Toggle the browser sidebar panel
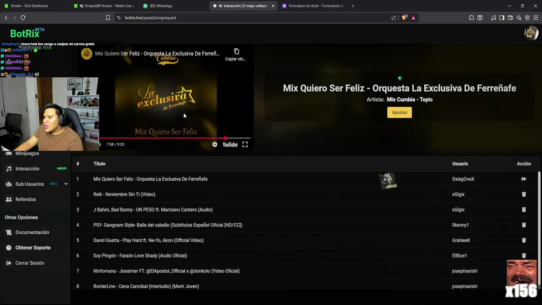This screenshot has height=305, width=542. click(502, 18)
